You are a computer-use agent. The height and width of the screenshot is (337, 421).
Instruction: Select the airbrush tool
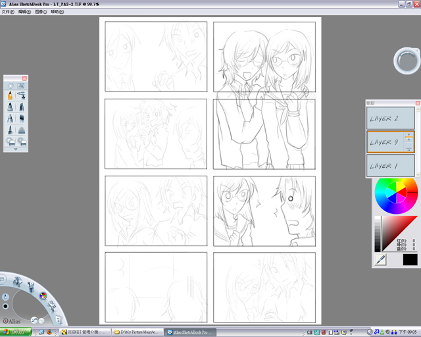(21, 95)
